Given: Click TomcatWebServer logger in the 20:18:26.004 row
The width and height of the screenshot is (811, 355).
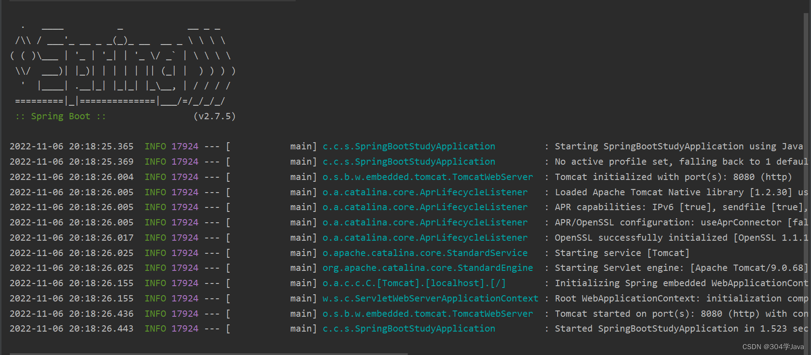Looking at the screenshot, I should pyautogui.click(x=428, y=177).
